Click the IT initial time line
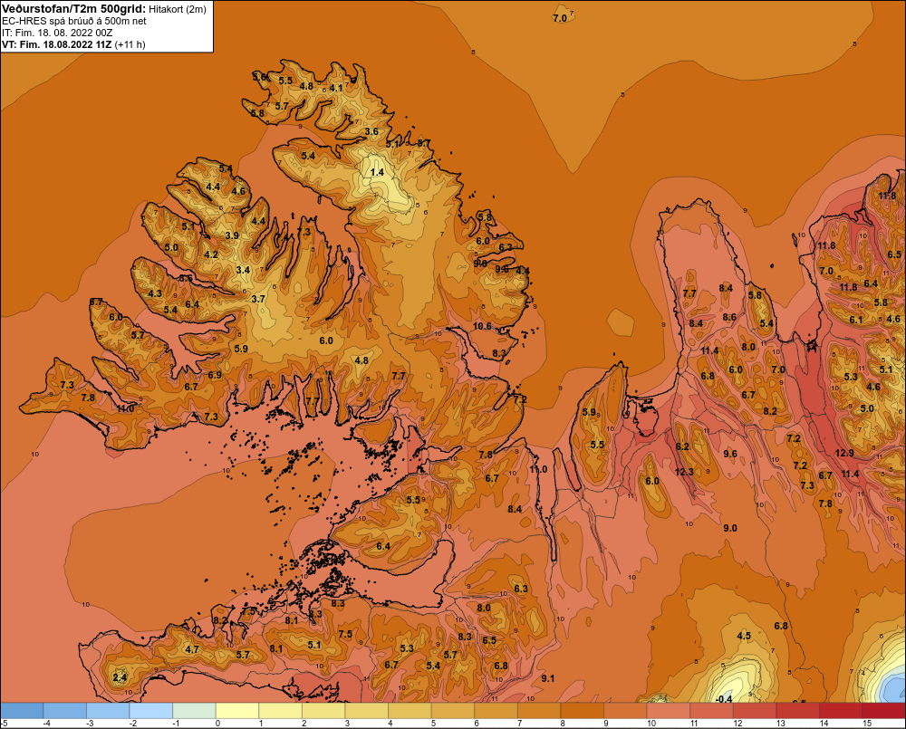Screen dimensions: 906x729 coord(57,33)
